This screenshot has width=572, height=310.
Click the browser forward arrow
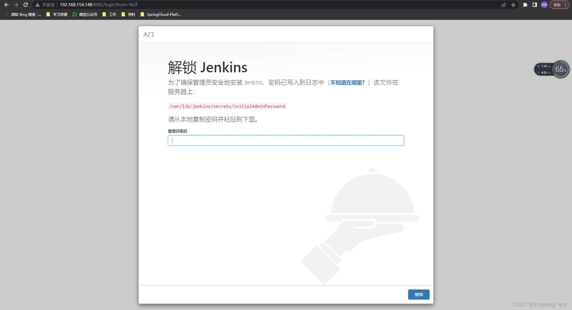(x=16, y=5)
